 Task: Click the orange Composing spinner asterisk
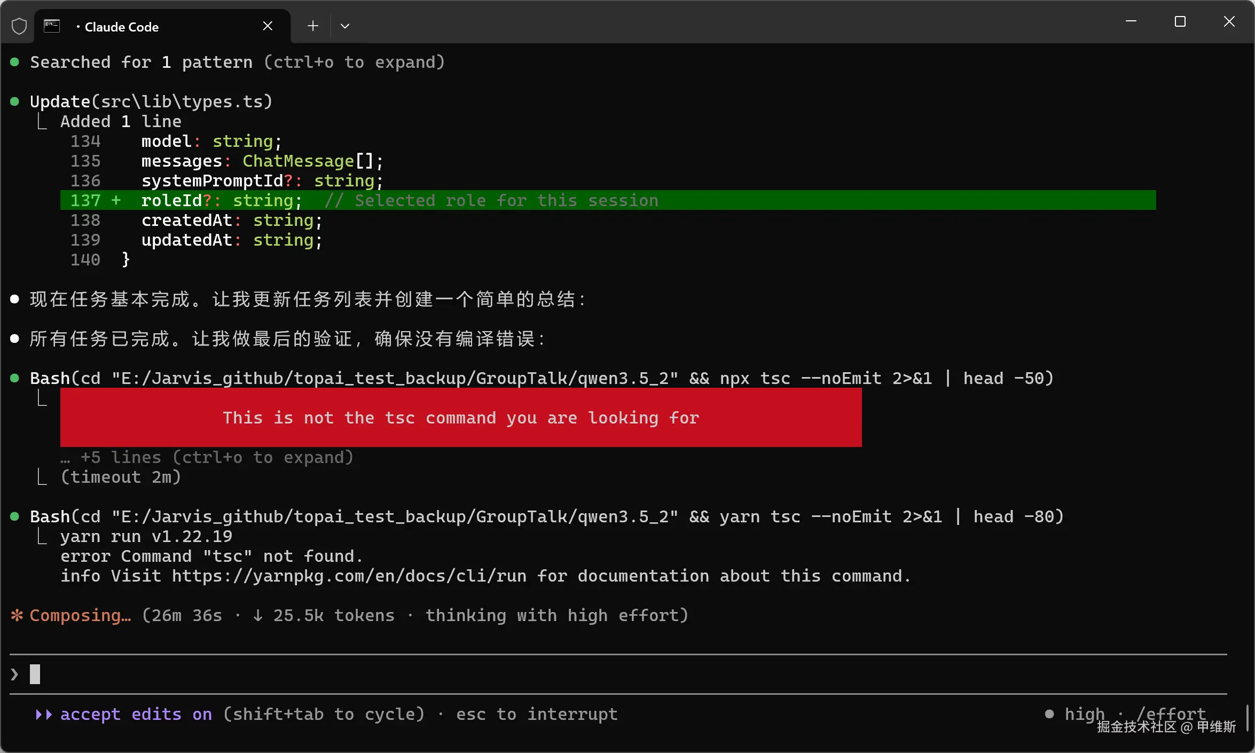pyautogui.click(x=17, y=615)
